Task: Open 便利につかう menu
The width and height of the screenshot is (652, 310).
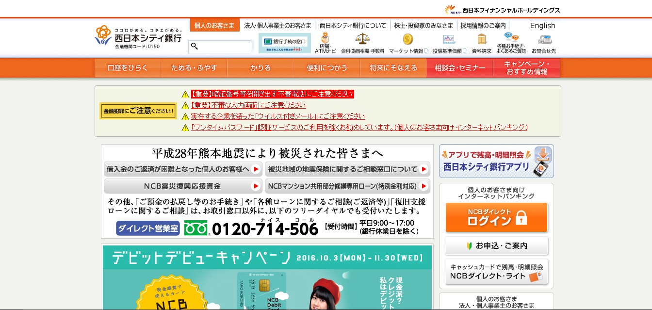Action: 327,68
